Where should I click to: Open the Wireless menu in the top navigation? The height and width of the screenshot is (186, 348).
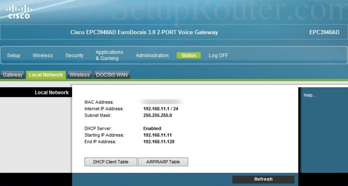tap(42, 55)
